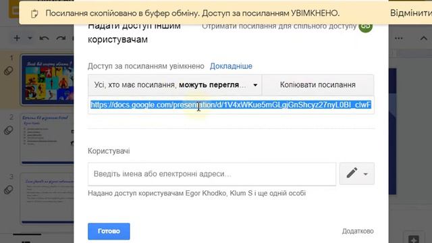Open the Додатково advanced settings link
This screenshot has height=243, width=432.
click(358, 231)
